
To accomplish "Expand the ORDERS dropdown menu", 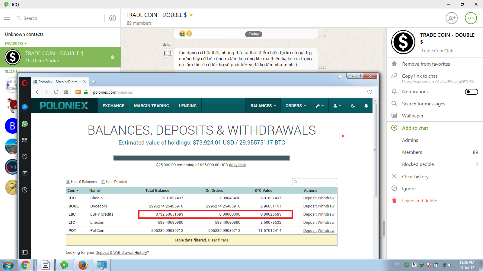I will click(296, 106).
